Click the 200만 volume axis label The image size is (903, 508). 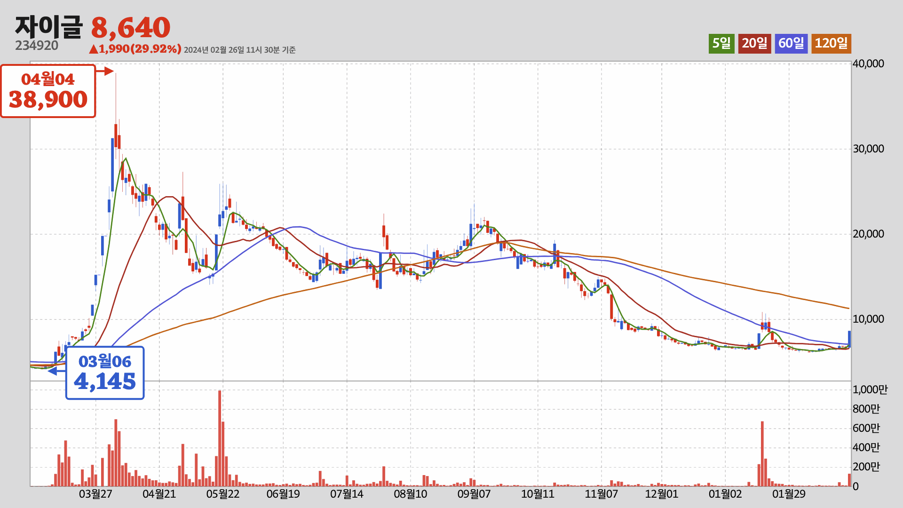[866, 467]
